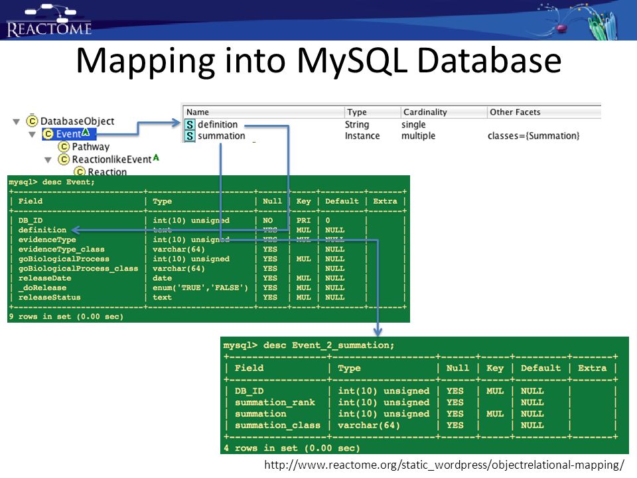Image resolution: width=637 pixels, height=478 pixels.
Task: Click the definition field in Event table
Action: (42, 230)
